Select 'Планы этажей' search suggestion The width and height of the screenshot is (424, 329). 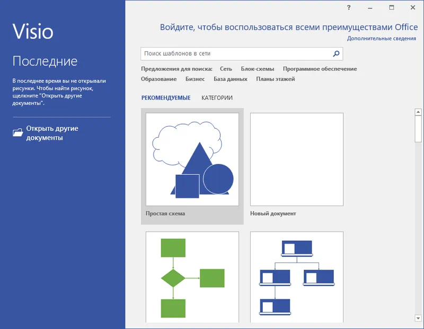(275, 79)
